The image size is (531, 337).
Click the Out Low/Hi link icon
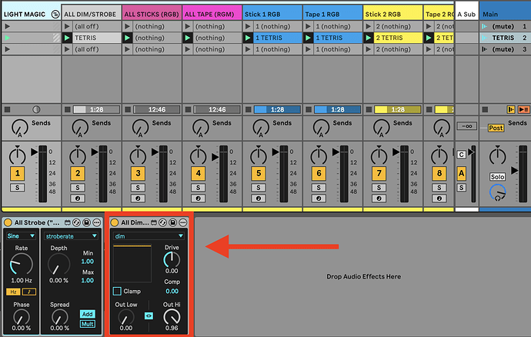pos(150,316)
